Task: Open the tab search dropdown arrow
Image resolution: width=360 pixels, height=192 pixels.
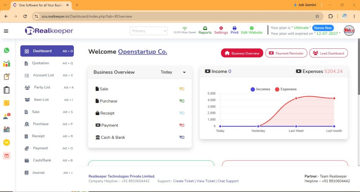Action: pyautogui.click(x=5, y=5)
